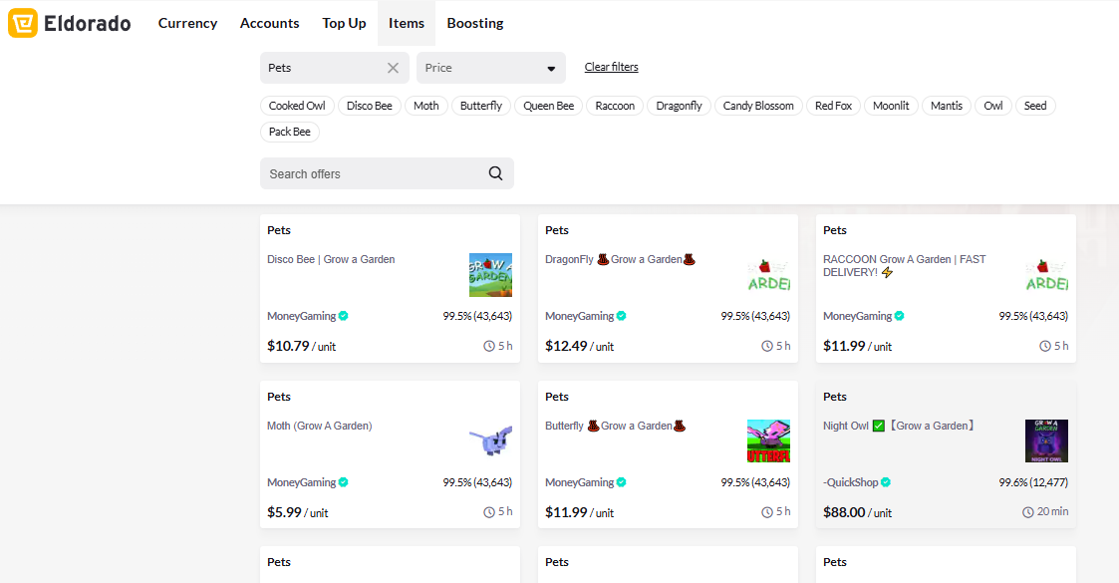Screen dimensions: 1119x583
Task: Open the RACCOON listing thumbnail
Action: click(1047, 275)
